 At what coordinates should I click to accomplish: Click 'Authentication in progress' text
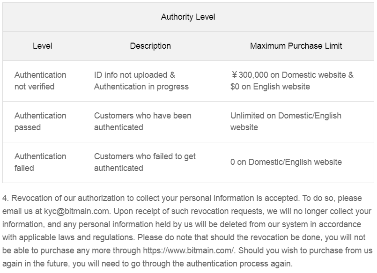point(141,87)
